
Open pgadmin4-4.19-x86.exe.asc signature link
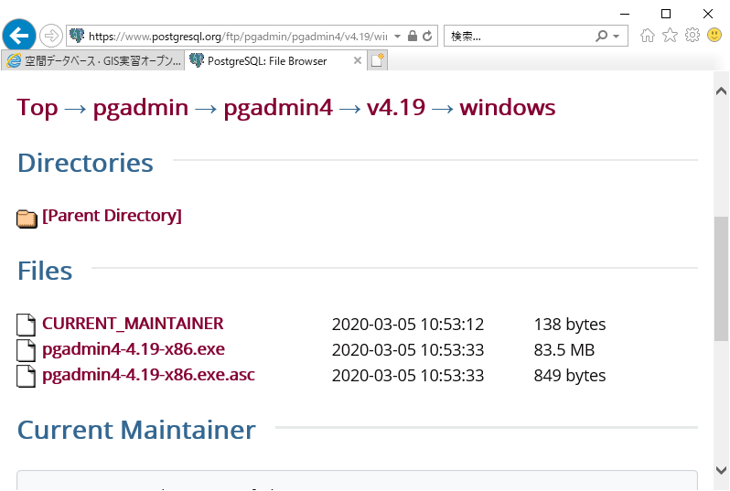tap(148, 375)
